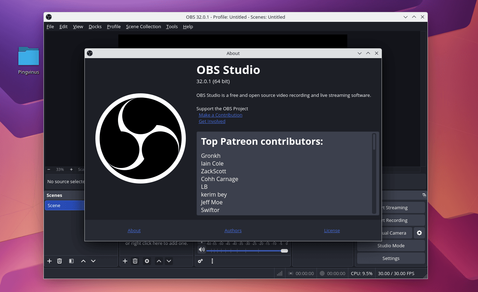Add a new scene with the plus icon
The image size is (478, 292).
(49, 261)
